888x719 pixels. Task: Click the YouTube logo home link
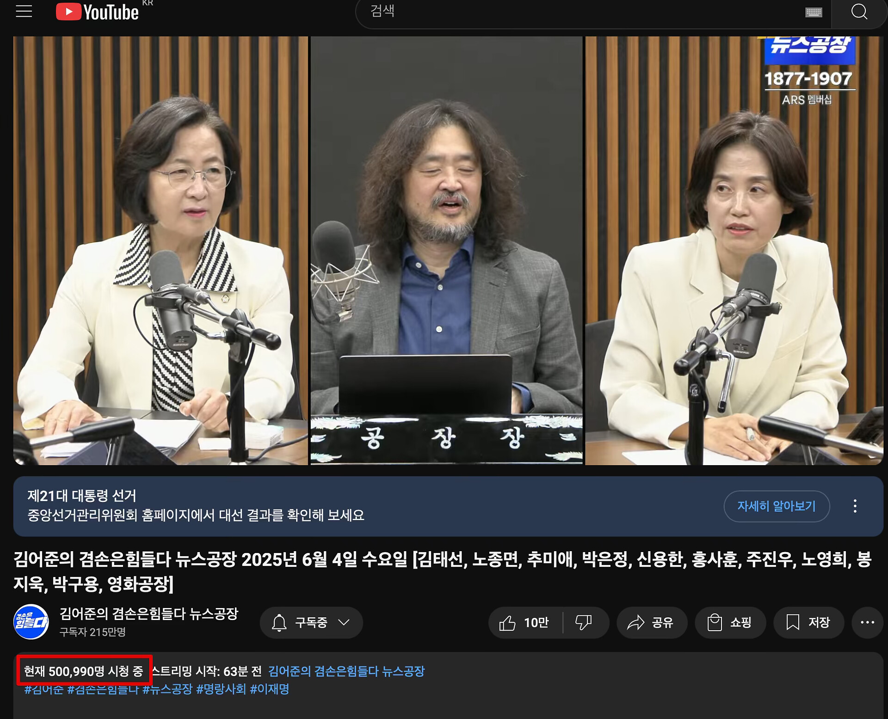point(98,12)
